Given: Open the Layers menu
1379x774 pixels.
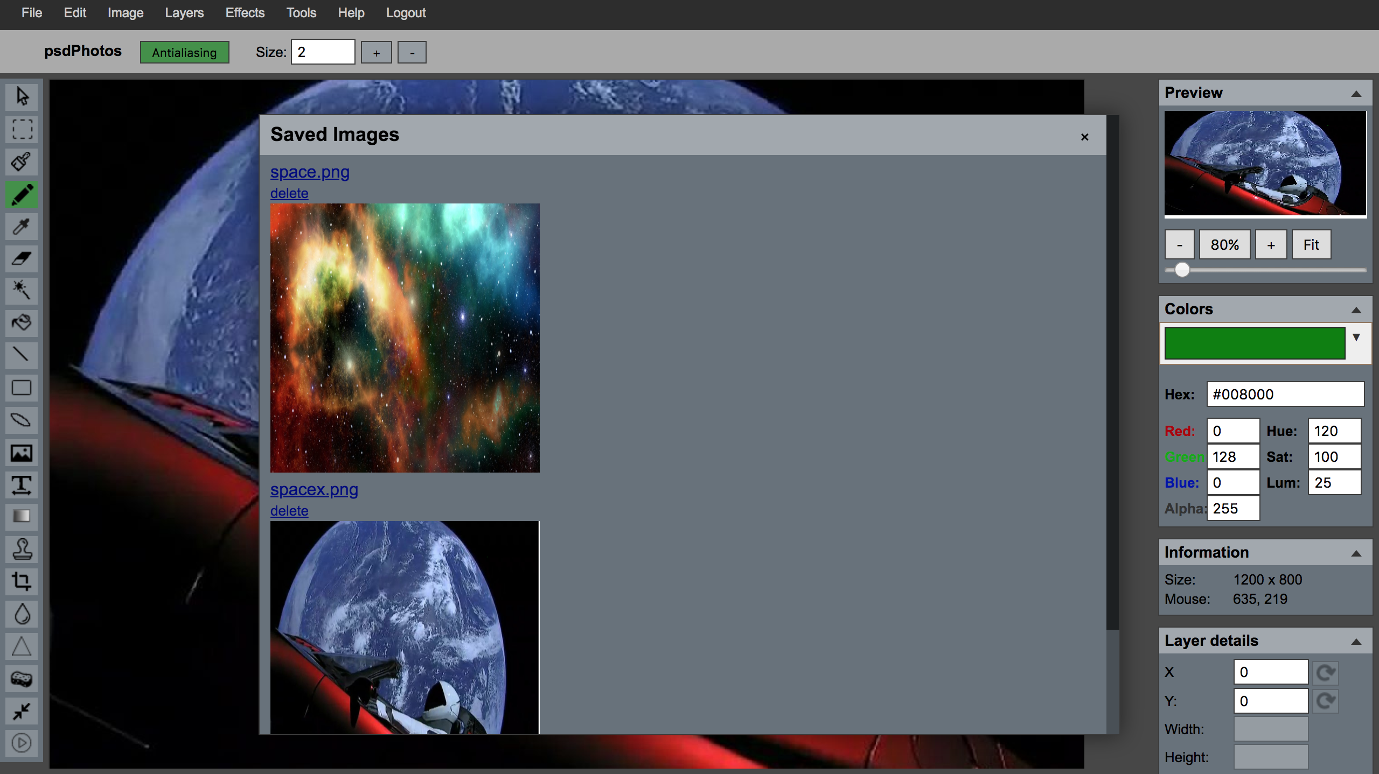Looking at the screenshot, I should pos(184,13).
